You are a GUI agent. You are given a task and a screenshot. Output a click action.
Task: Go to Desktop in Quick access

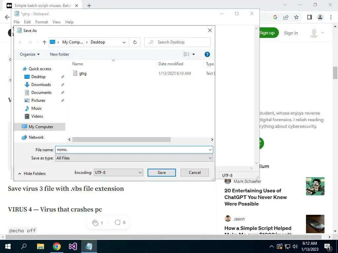38,77
